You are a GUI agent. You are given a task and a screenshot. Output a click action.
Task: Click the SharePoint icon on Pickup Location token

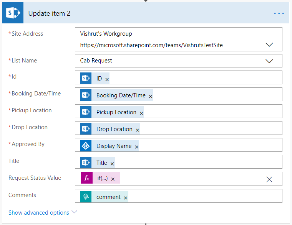pyautogui.click(x=86, y=112)
